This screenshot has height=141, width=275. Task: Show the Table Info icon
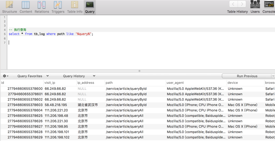[75, 5]
